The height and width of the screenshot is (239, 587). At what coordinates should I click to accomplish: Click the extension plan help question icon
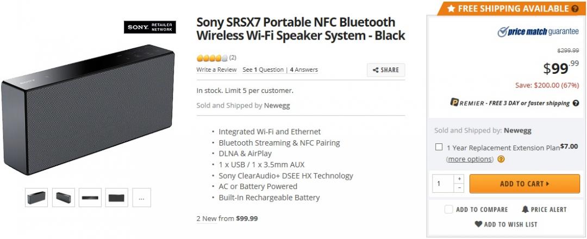click(501, 159)
